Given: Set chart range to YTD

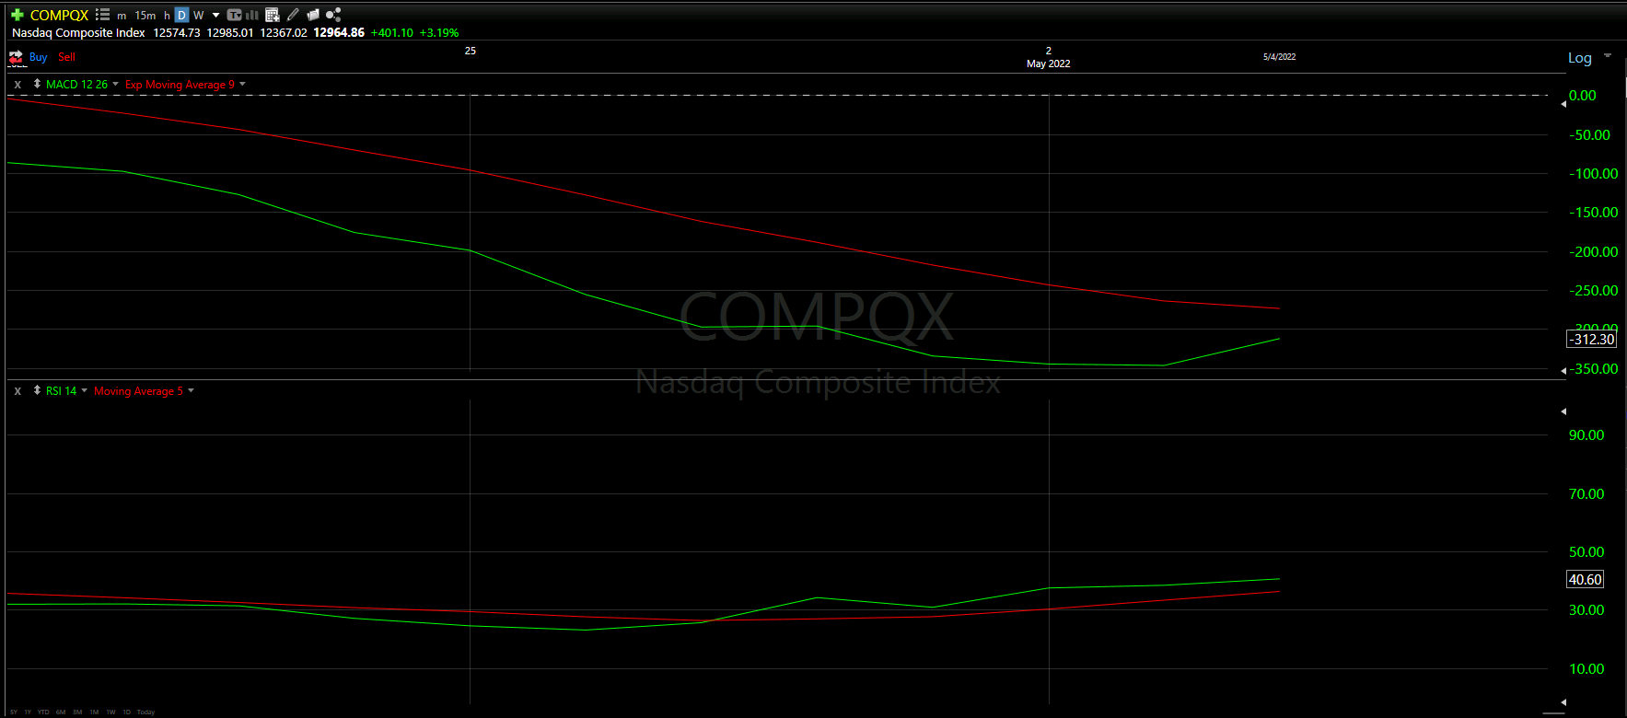Looking at the screenshot, I should [43, 712].
